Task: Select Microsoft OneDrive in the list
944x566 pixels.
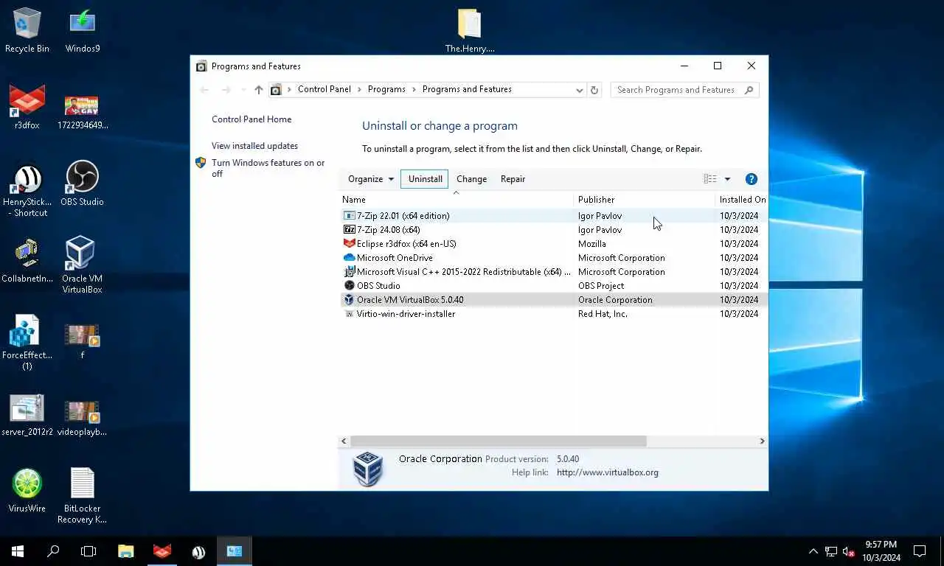Action: click(x=553, y=258)
